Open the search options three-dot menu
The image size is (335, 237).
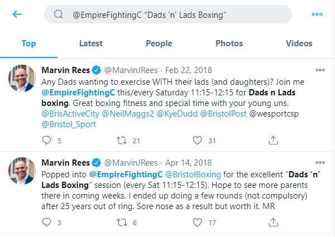pos(317,14)
